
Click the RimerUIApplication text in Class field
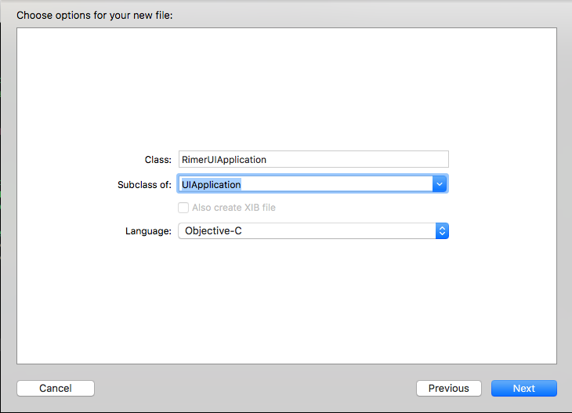[224, 160]
